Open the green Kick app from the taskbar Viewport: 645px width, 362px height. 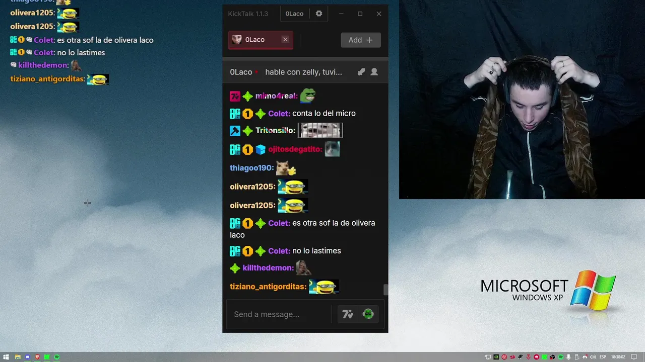tap(47, 357)
